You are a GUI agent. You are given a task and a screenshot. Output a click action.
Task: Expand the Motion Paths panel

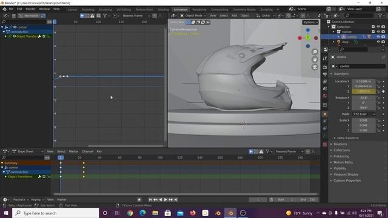pos(343,162)
